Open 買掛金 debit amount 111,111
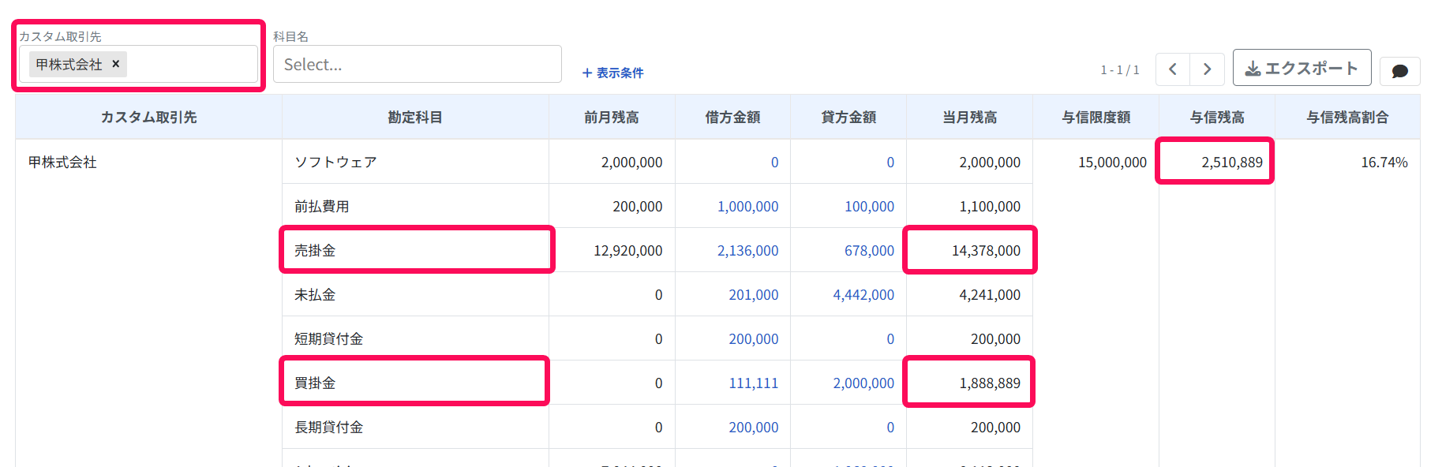Screen dimensions: 1442x467 click(753, 383)
